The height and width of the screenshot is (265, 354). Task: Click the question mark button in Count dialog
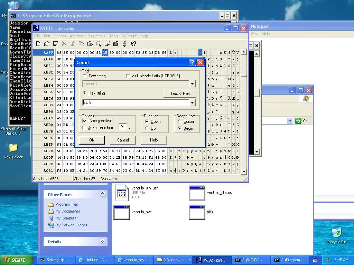(x=192, y=62)
